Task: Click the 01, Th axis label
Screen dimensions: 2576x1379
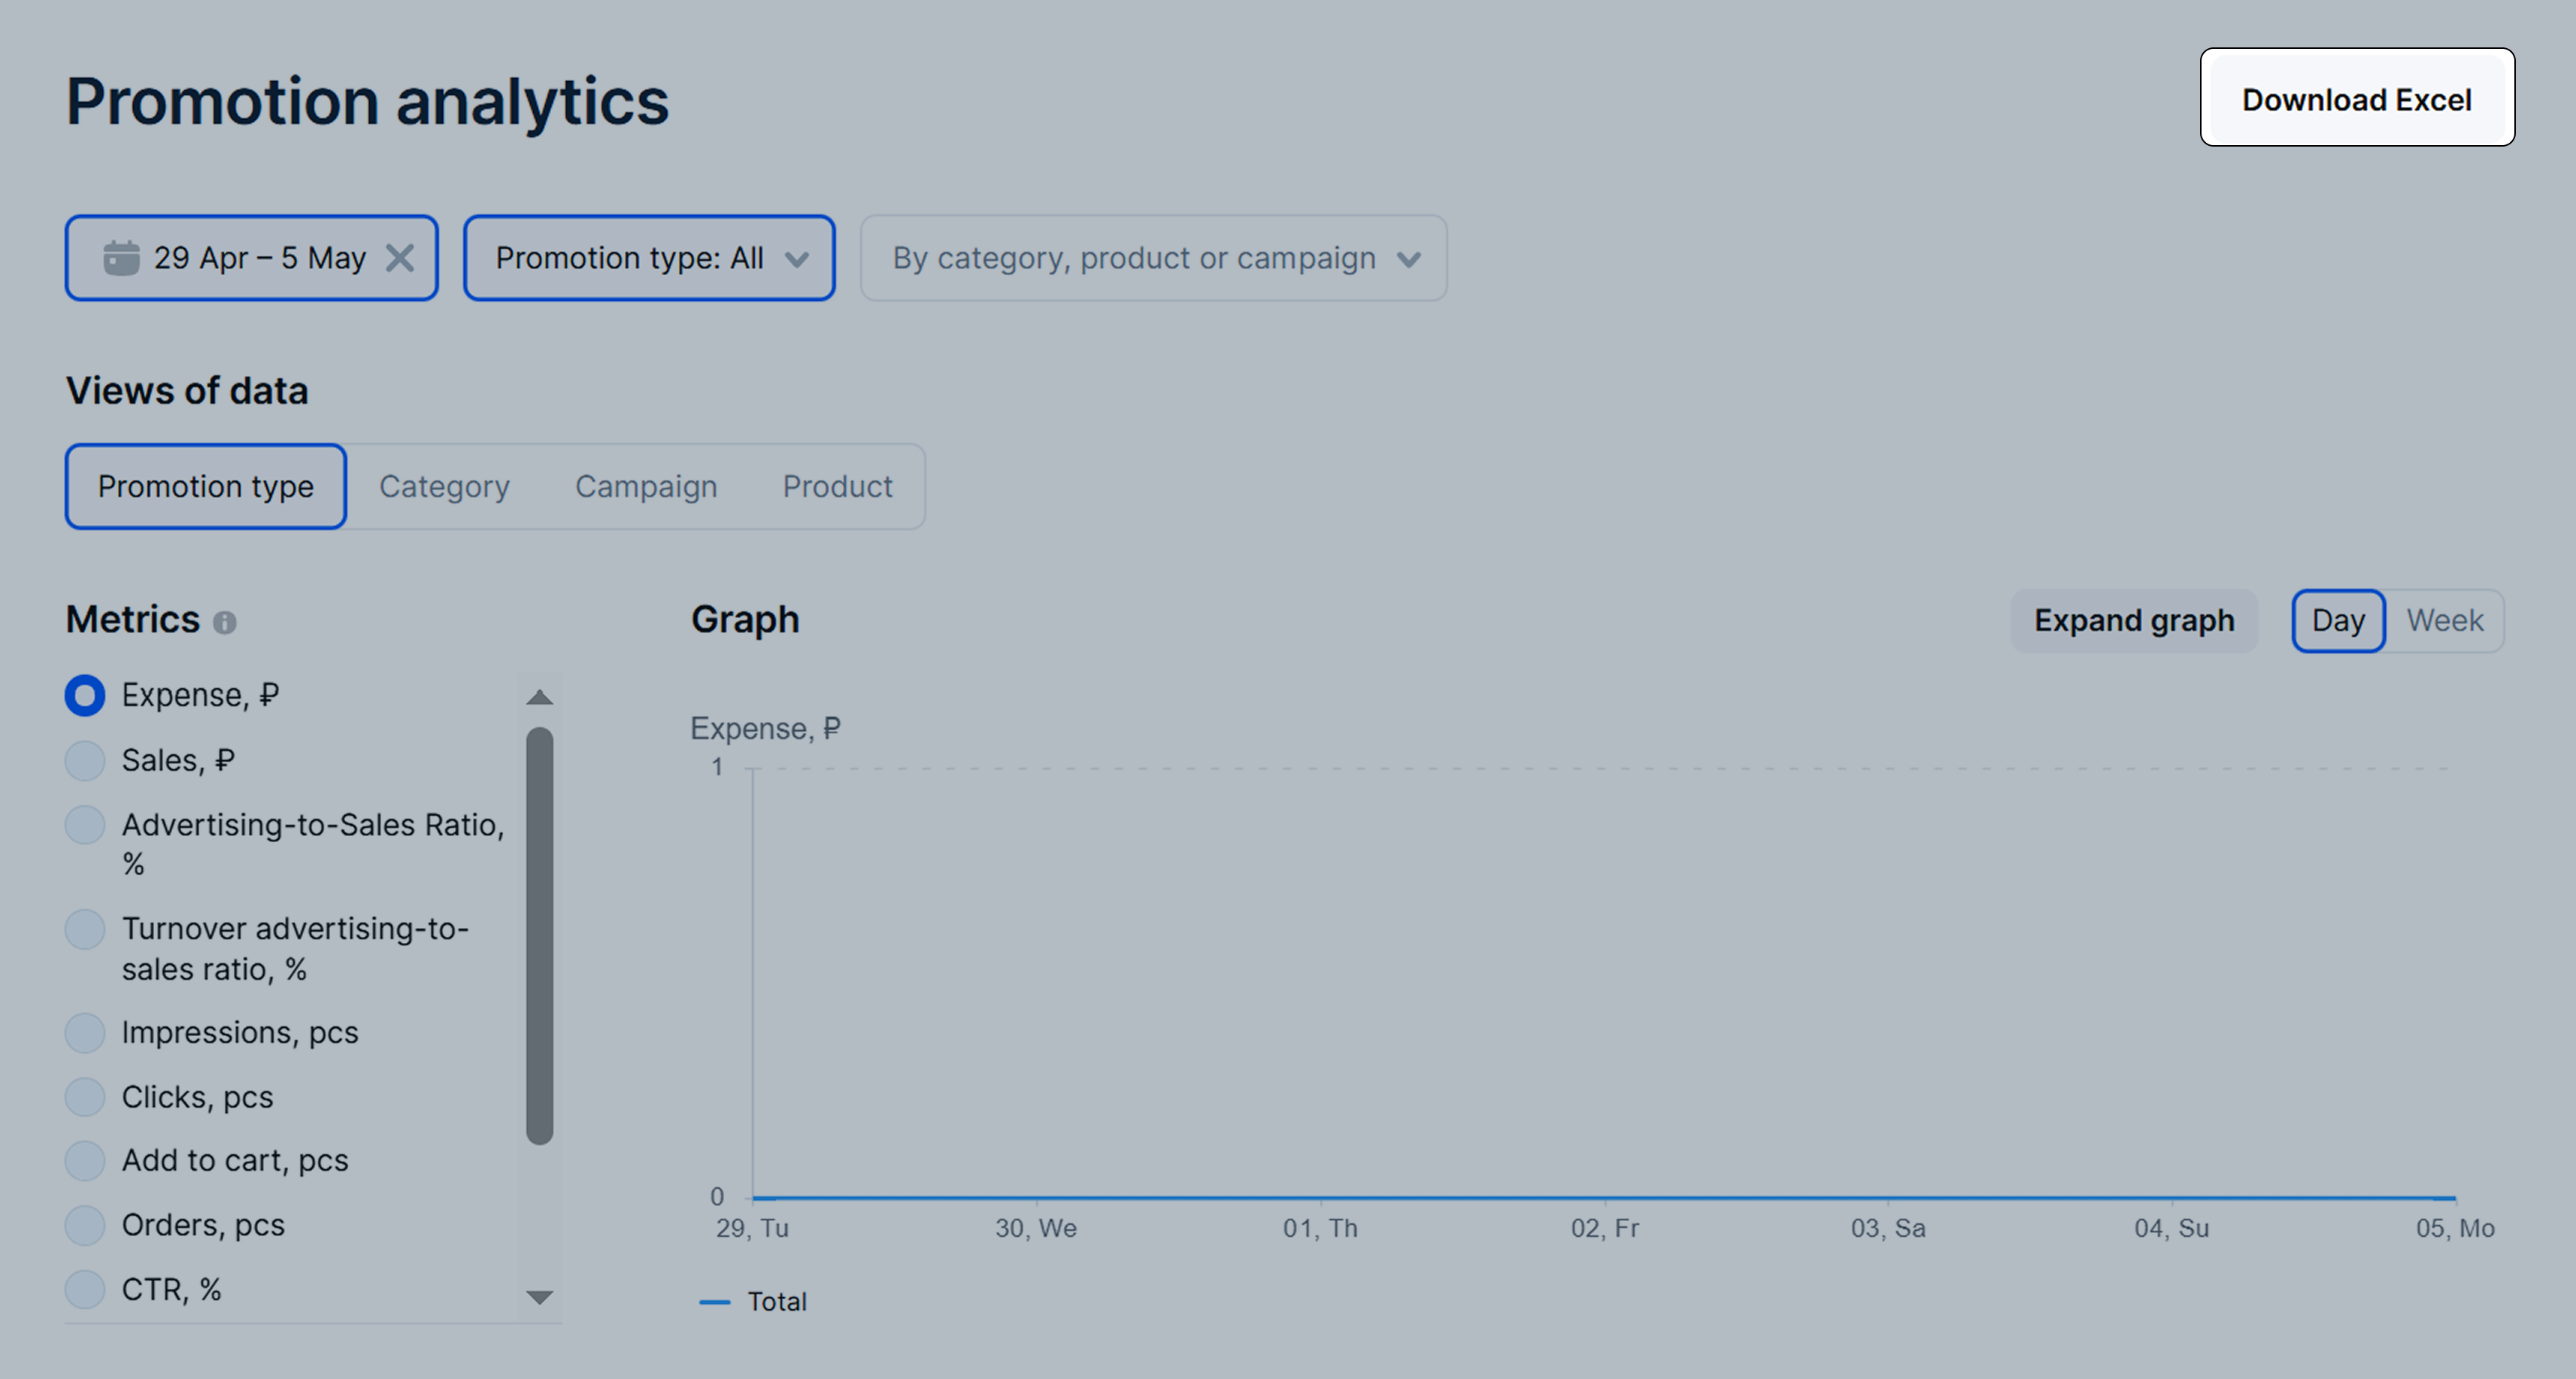Action: (x=1320, y=1228)
